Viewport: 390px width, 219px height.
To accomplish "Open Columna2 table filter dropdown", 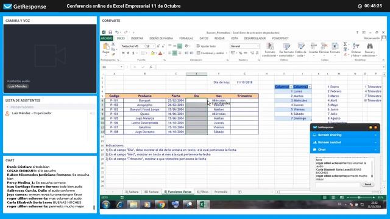I will pyautogui.click(x=310, y=87).
